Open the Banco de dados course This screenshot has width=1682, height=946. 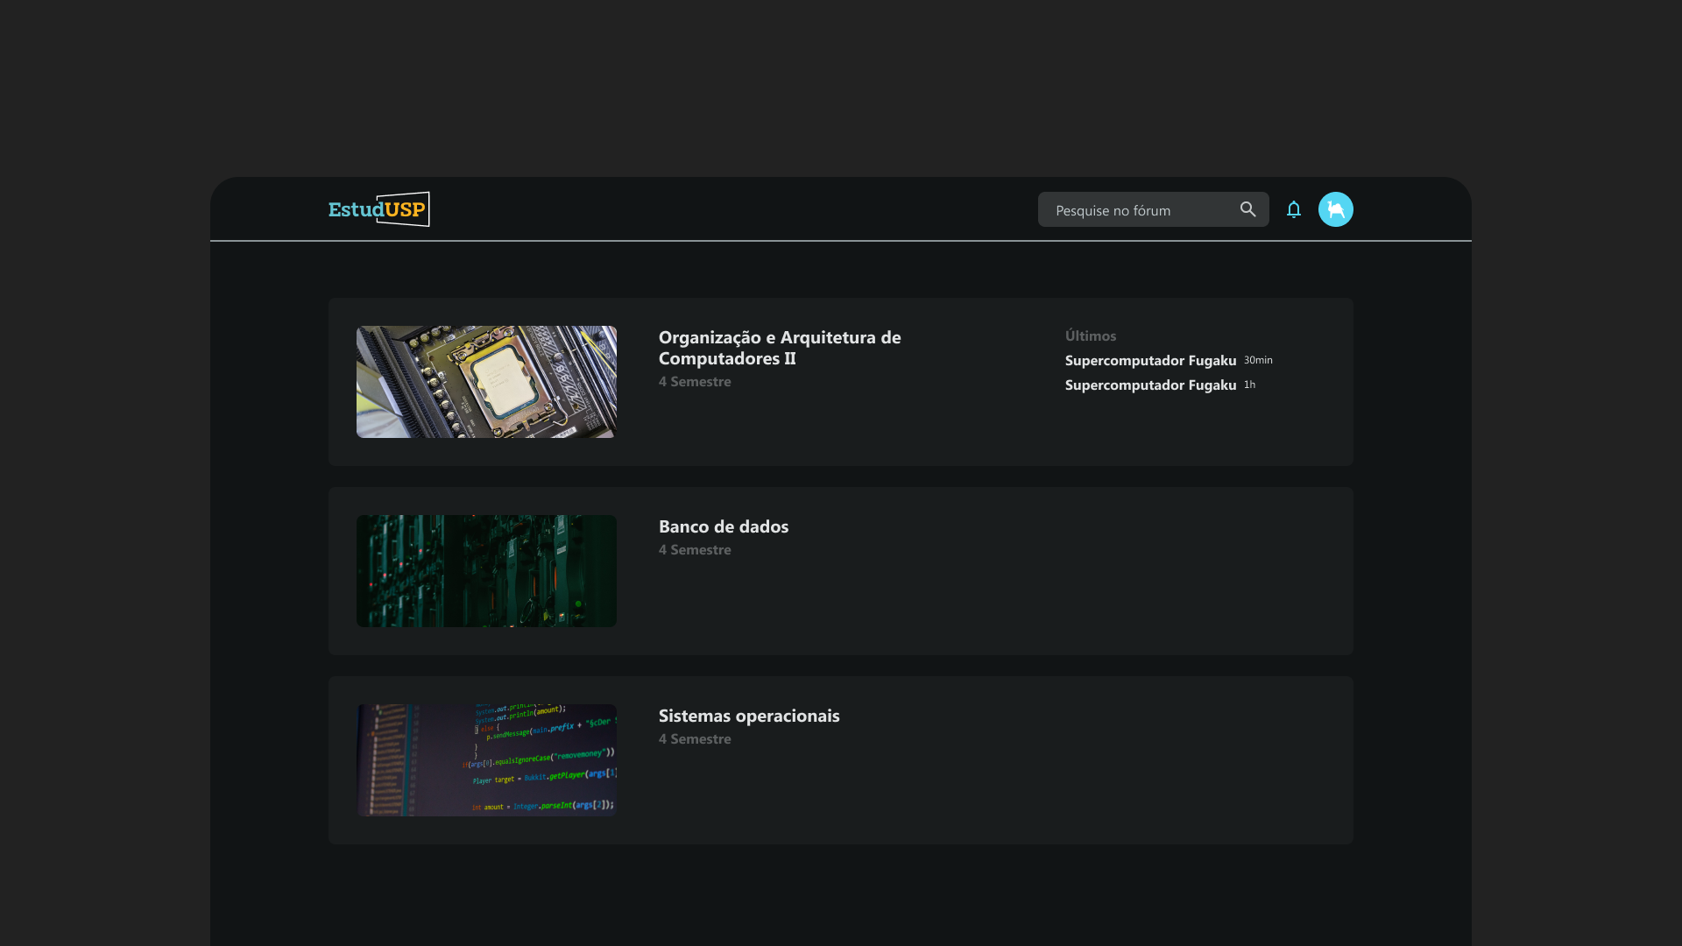click(x=723, y=526)
